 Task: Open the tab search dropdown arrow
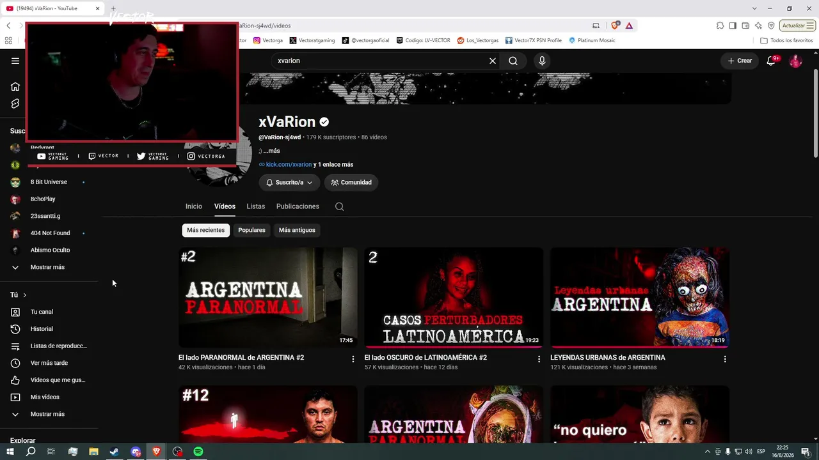[x=754, y=8]
